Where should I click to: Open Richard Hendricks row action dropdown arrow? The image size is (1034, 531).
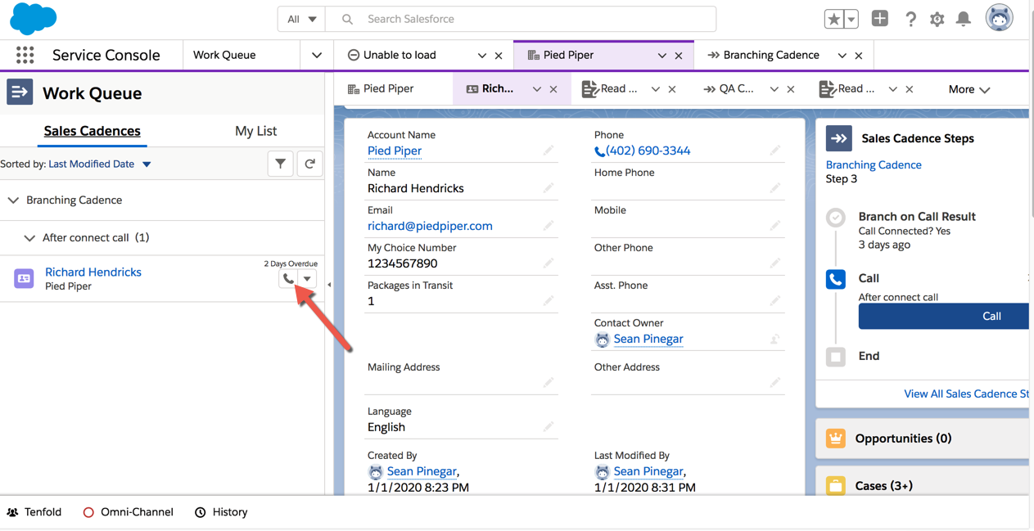coord(307,279)
